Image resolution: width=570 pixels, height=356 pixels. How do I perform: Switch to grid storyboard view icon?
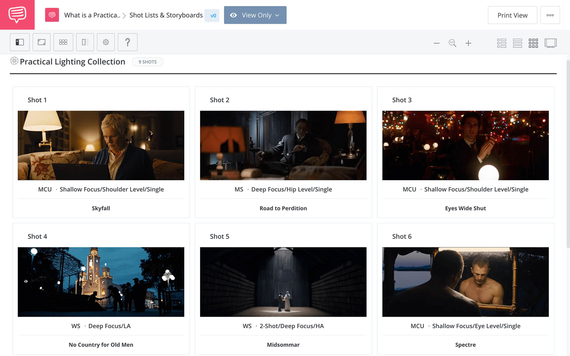pos(533,43)
